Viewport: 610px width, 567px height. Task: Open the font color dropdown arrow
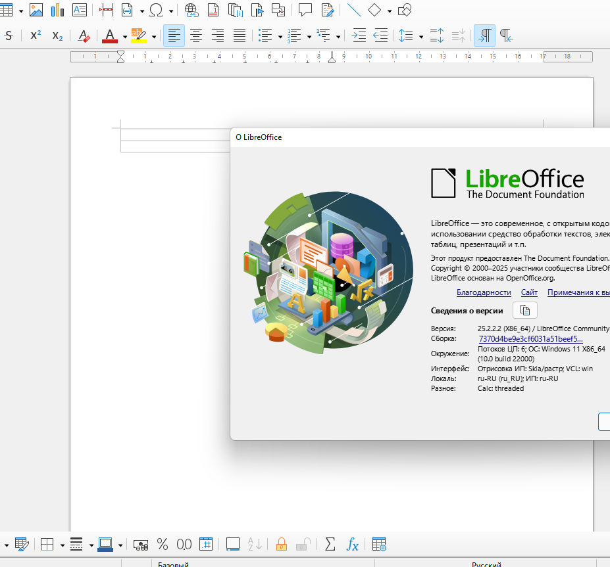point(124,36)
